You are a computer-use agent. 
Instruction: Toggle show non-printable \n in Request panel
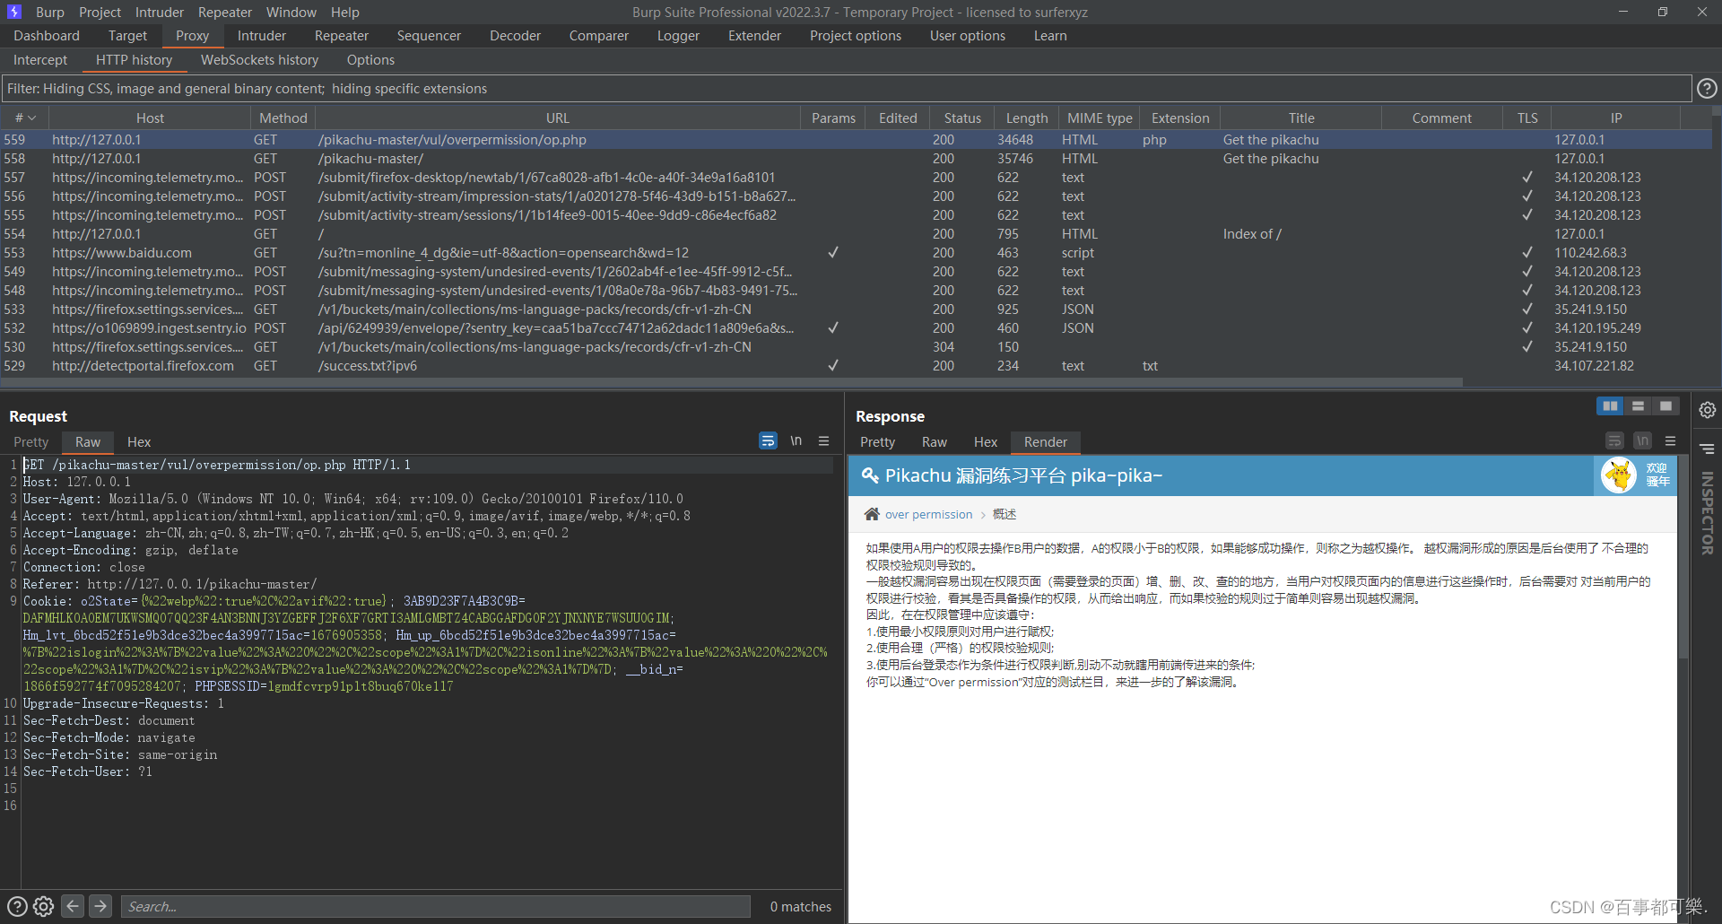coord(796,440)
